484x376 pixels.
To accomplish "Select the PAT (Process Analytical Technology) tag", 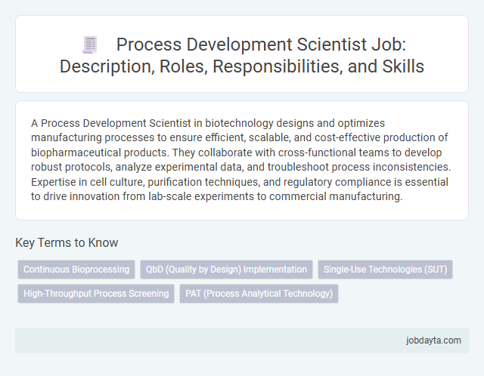I will tap(259, 294).
